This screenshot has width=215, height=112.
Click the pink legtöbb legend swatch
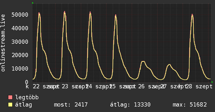click(10, 97)
